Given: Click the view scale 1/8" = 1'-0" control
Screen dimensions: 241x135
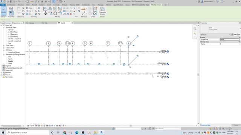Looking at the screenshot, I should tap(30, 126).
